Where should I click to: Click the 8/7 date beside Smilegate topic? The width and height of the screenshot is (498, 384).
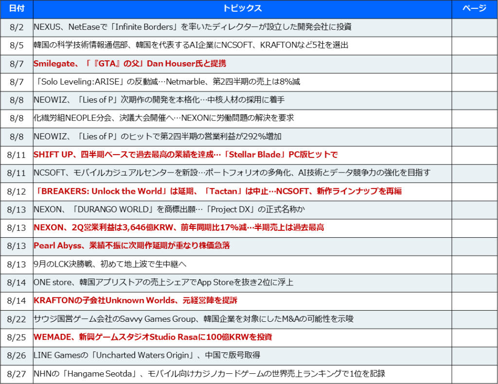17,64
